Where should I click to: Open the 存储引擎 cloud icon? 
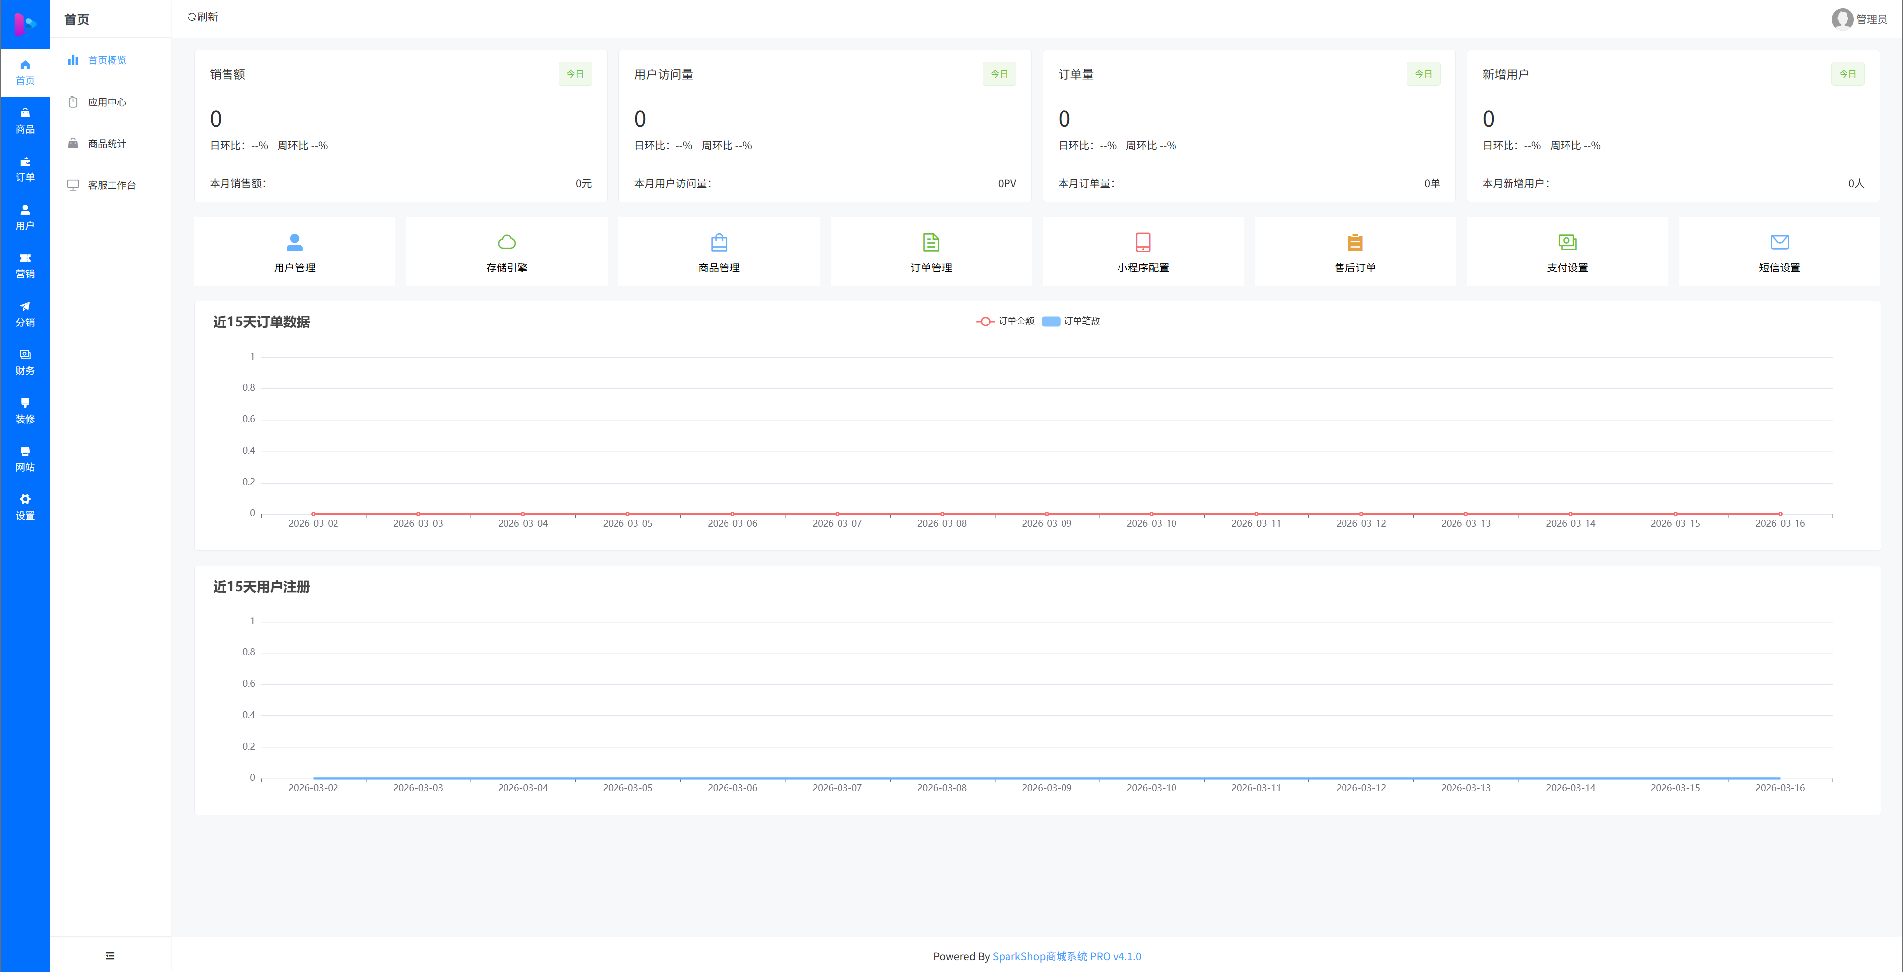pyautogui.click(x=506, y=242)
